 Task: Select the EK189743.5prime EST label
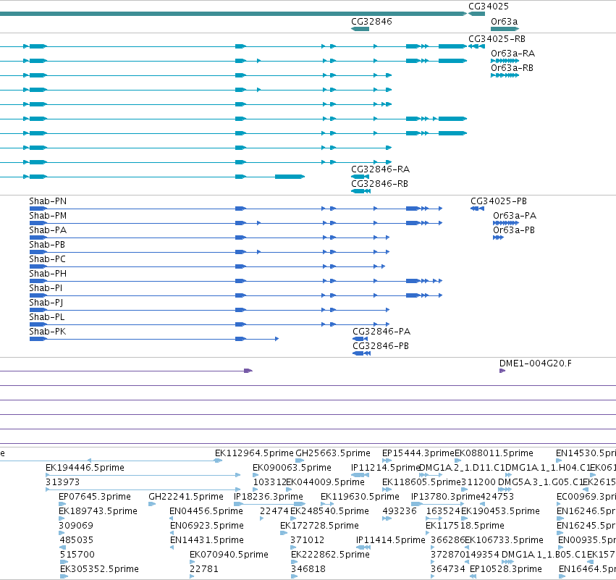[98, 511]
